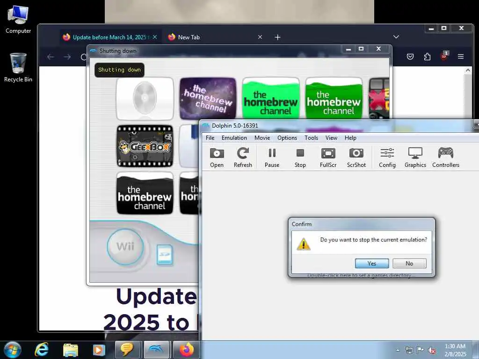Image resolution: width=479 pixels, height=359 pixels.
Task: Open the Firefox extensions puzzle icon
Action: pos(427,57)
